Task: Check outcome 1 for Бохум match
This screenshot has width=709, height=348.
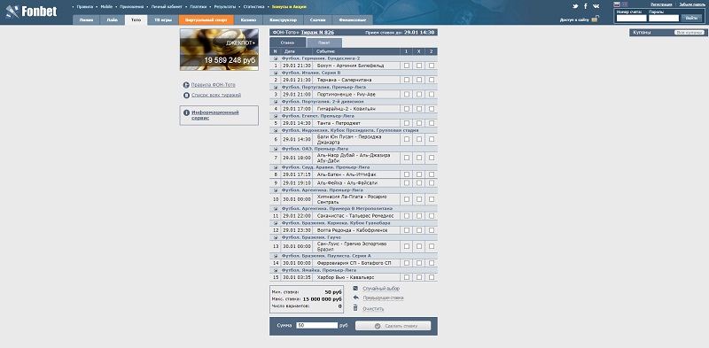Action: (x=407, y=66)
